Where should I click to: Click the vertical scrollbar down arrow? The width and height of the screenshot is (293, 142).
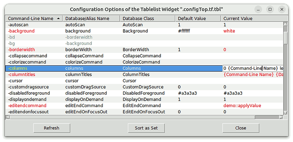[x=285, y=112]
